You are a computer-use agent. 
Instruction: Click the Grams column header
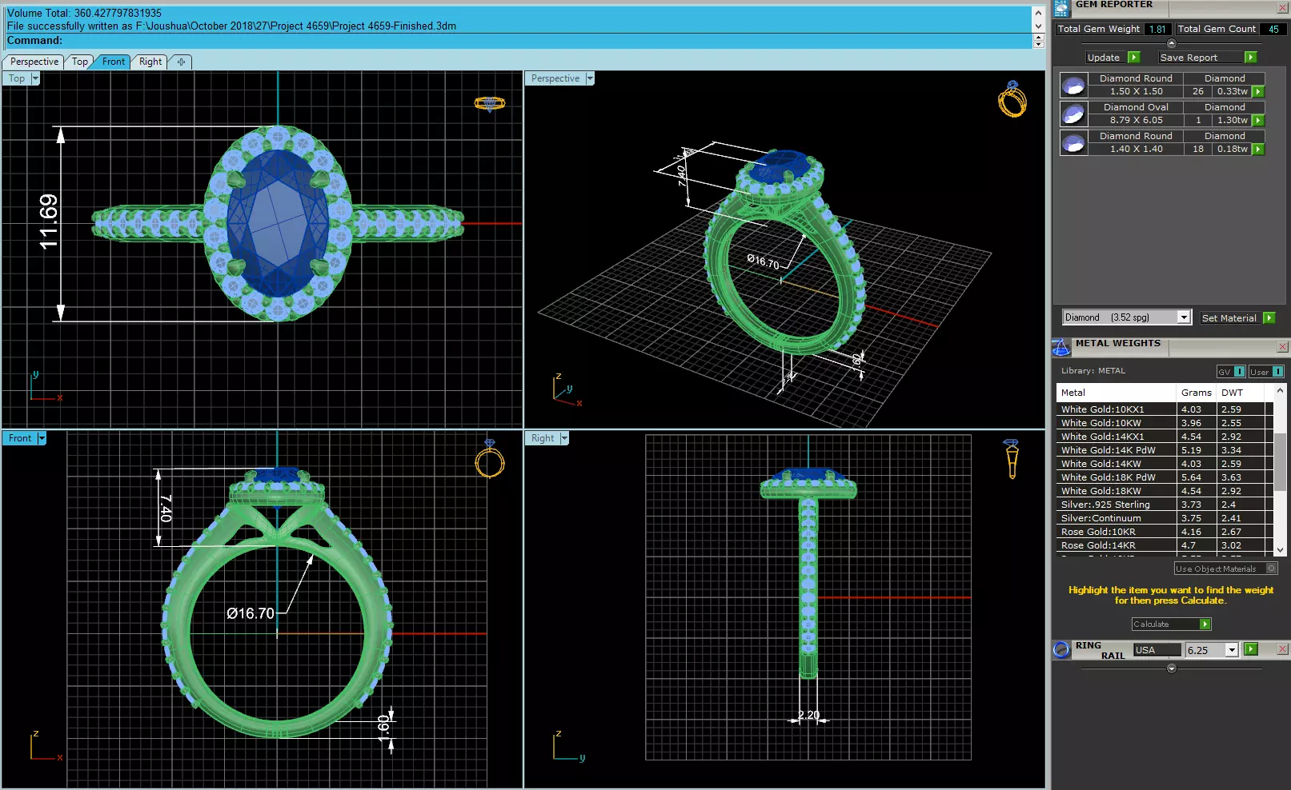coord(1196,393)
